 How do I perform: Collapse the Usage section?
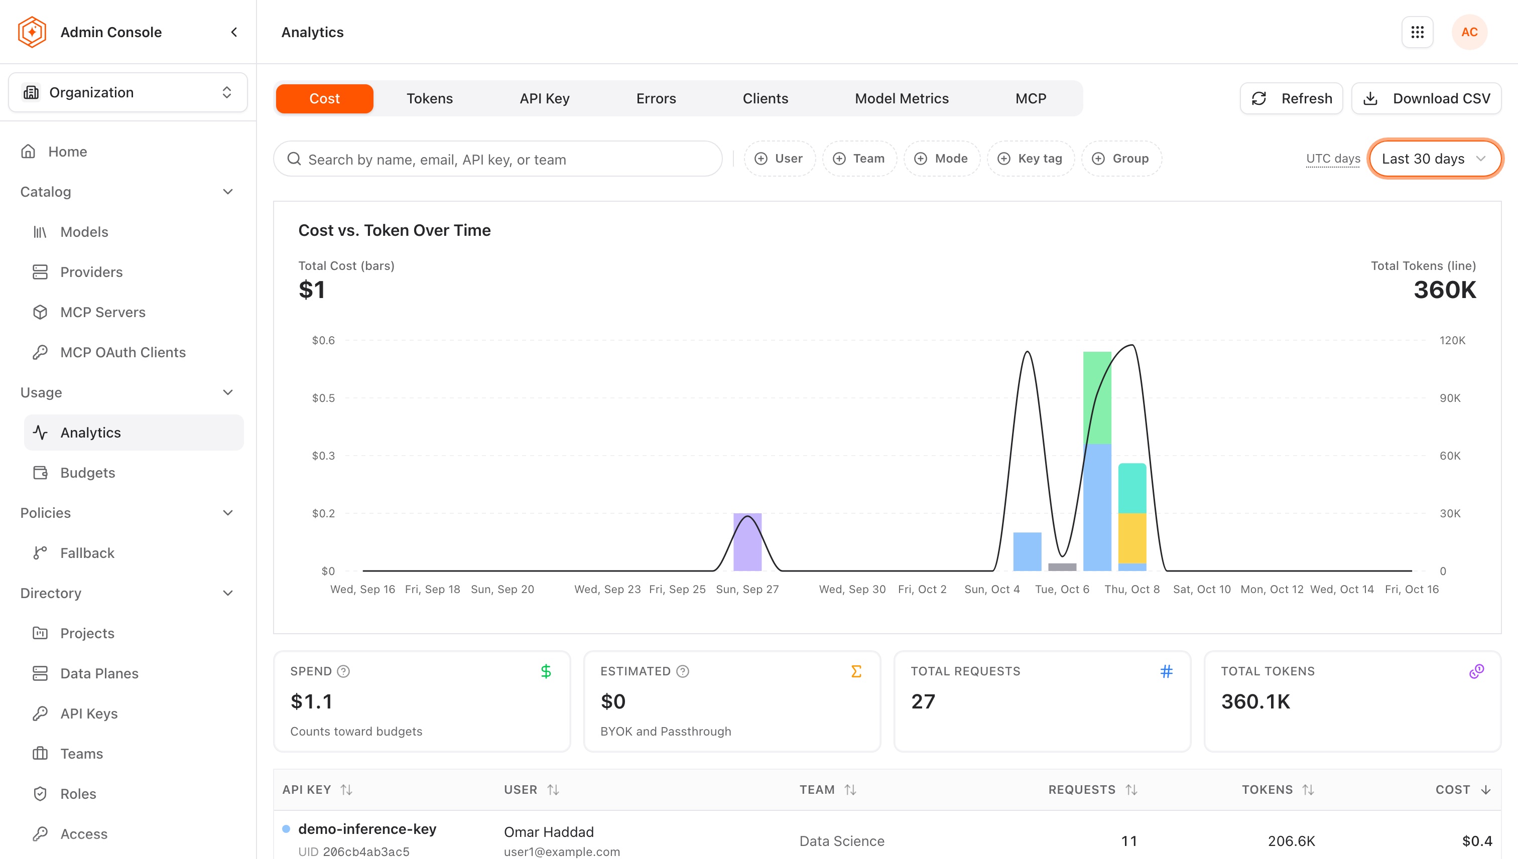(228, 392)
